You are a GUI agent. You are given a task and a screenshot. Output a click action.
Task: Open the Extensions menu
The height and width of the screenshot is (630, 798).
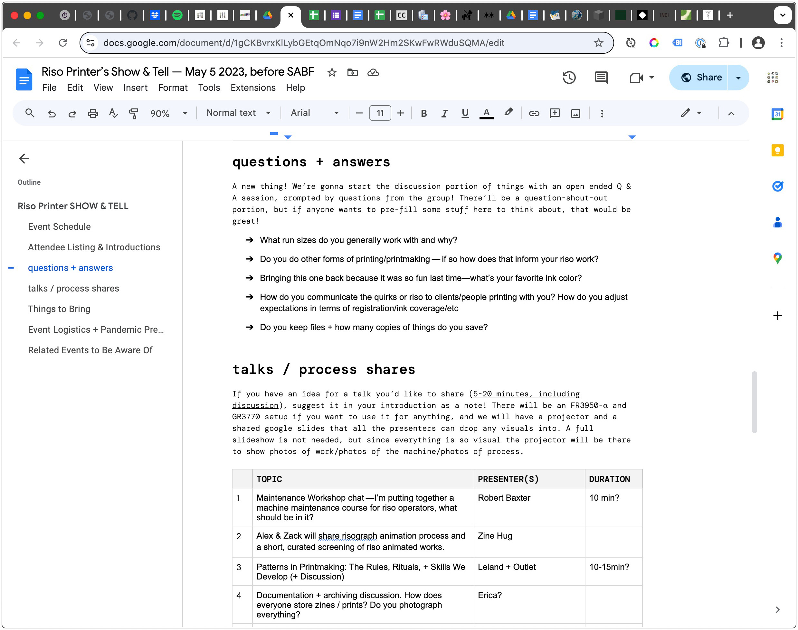[x=253, y=88]
